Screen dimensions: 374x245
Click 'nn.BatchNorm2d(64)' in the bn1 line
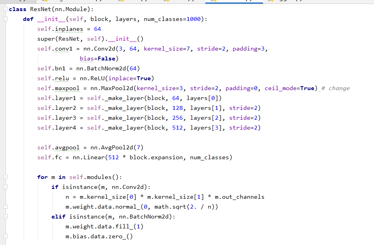pos(108,68)
